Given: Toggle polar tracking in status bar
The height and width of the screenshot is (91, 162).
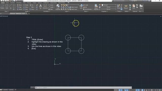Looking at the screenshot, I should pos(130,90).
